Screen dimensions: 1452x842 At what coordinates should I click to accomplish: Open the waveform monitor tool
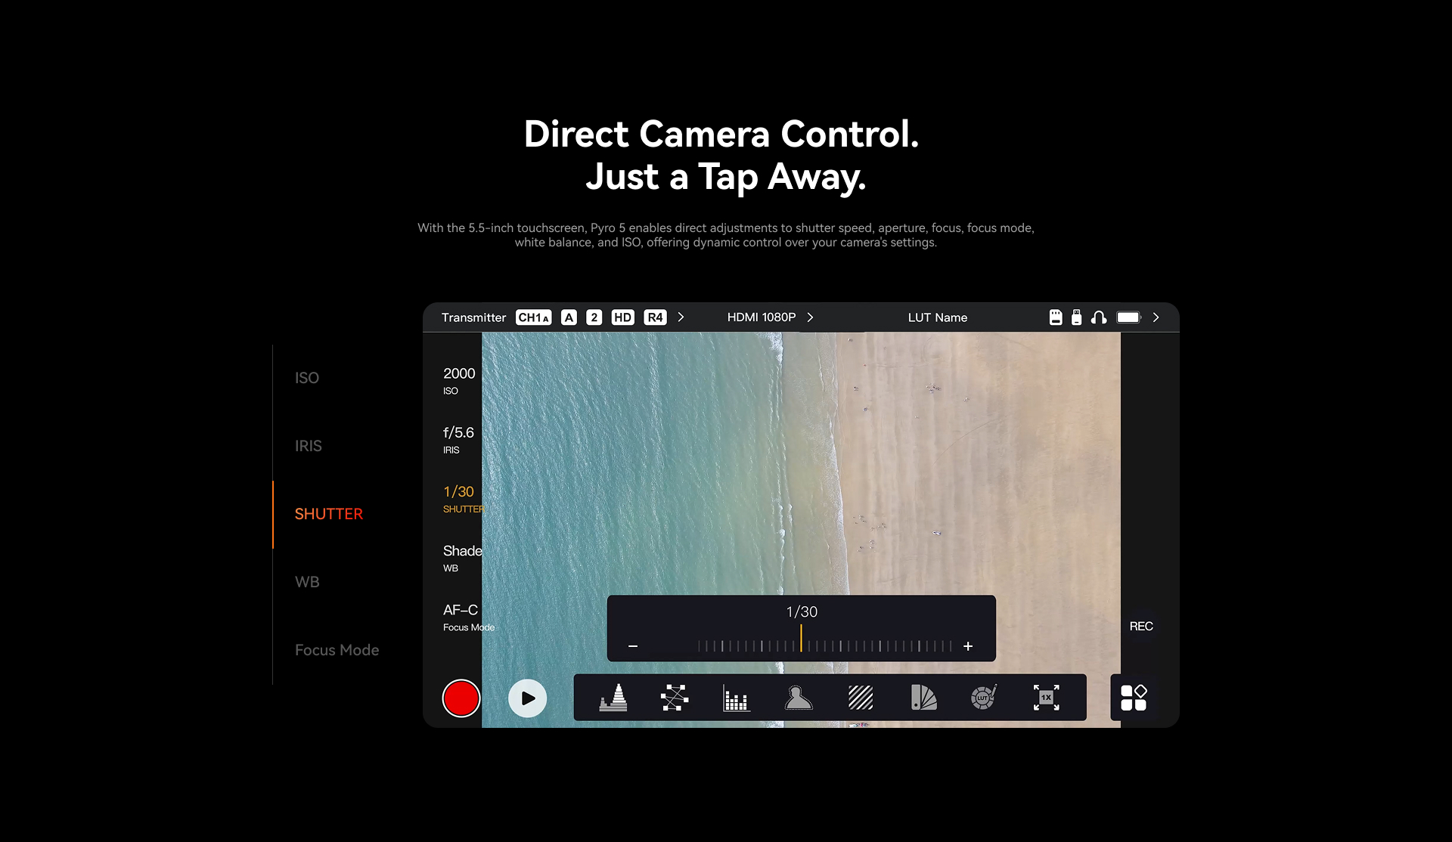[613, 698]
